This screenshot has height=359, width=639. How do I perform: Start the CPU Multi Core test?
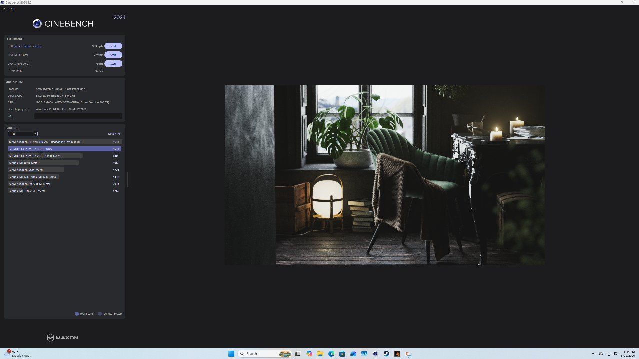tap(113, 55)
